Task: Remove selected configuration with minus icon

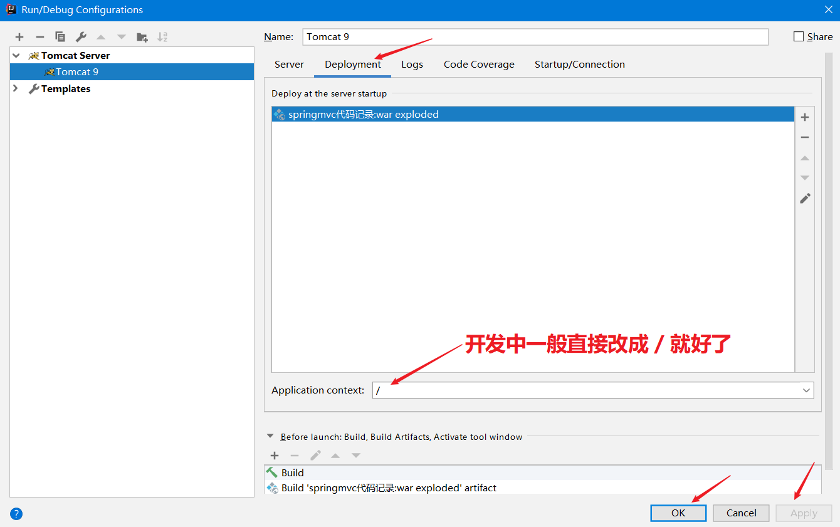Action: pyautogui.click(x=39, y=37)
